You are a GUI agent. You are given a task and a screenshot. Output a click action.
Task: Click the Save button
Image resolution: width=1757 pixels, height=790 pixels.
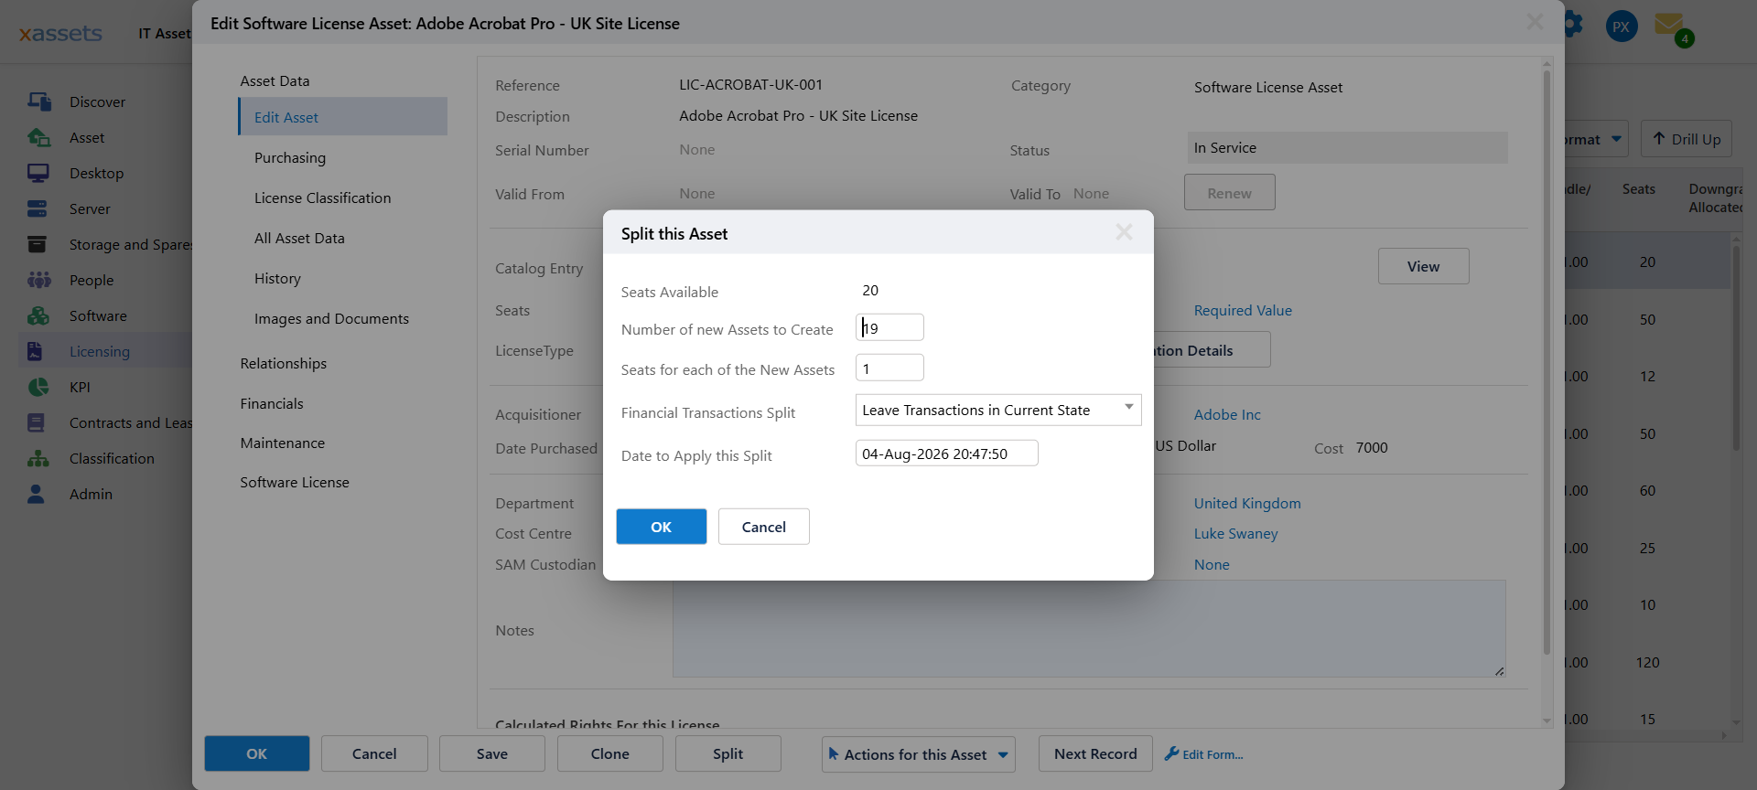click(x=491, y=753)
